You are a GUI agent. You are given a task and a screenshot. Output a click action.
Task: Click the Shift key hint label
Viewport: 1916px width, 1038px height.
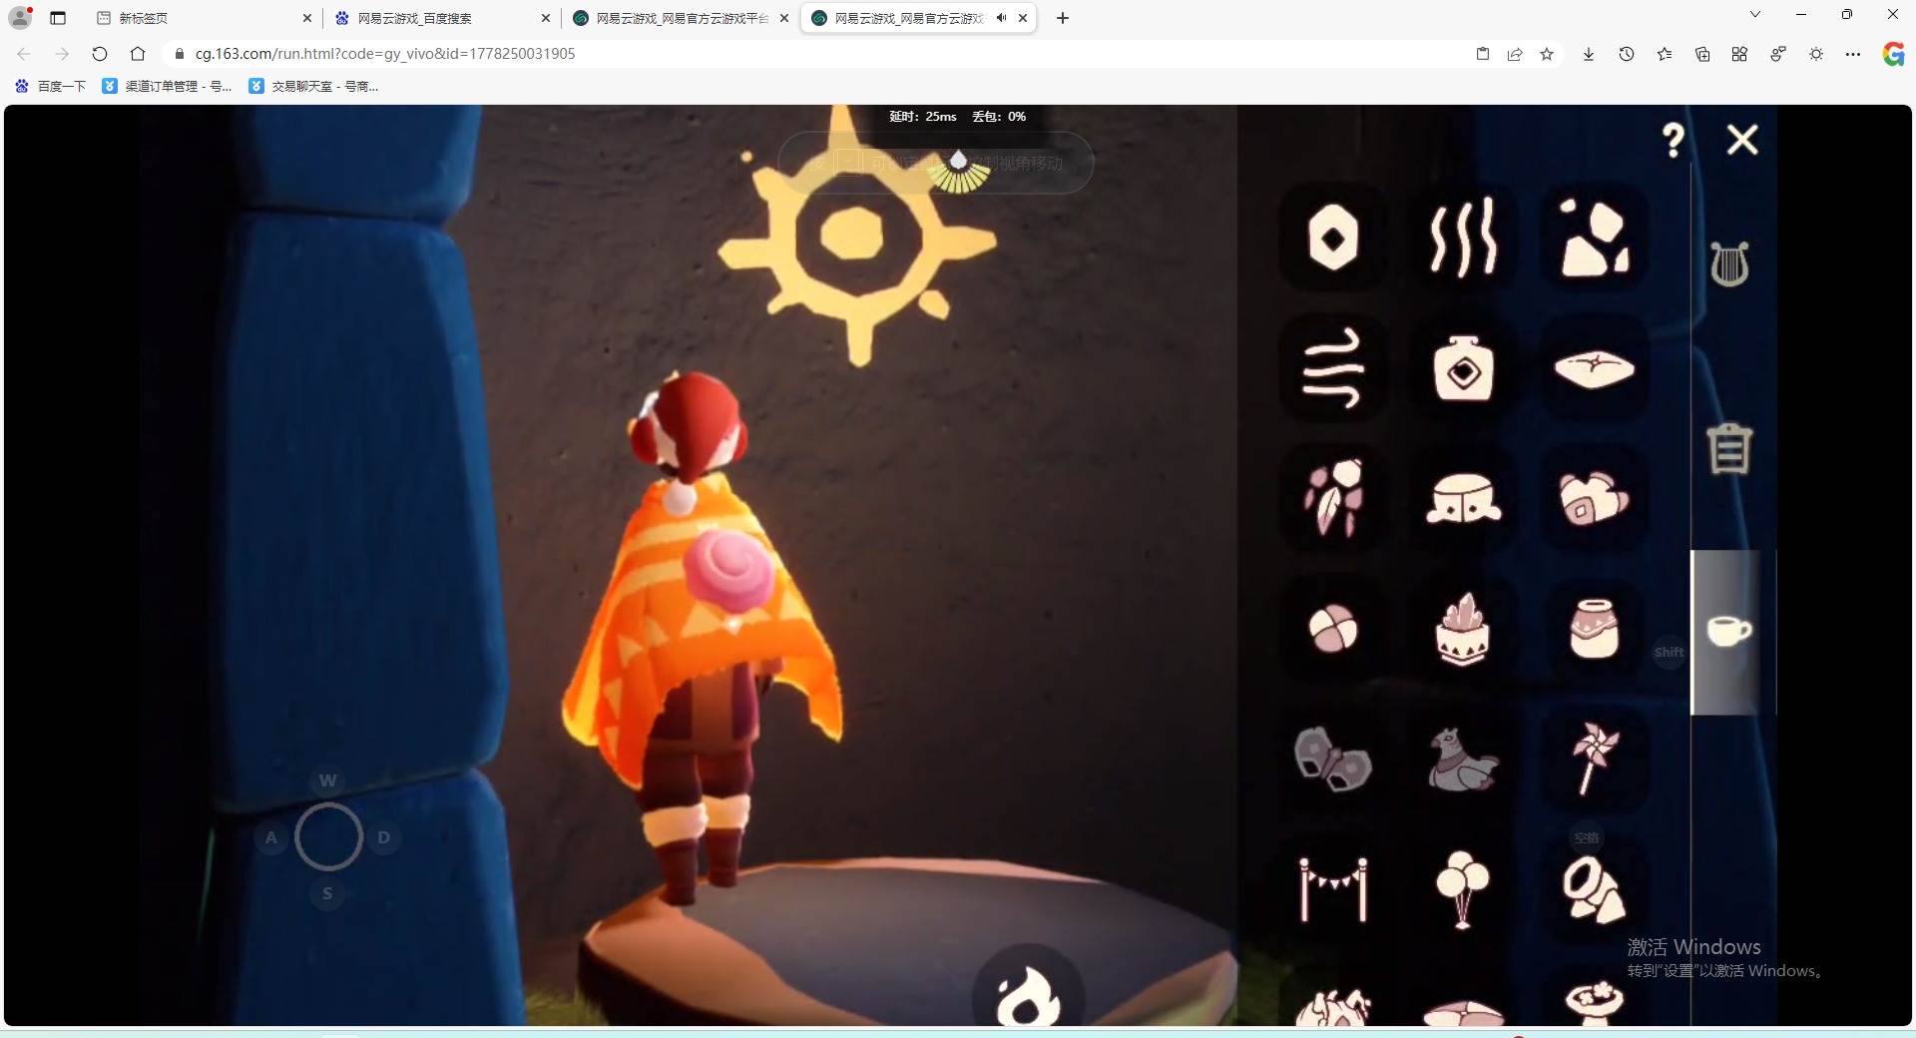pos(1669,653)
